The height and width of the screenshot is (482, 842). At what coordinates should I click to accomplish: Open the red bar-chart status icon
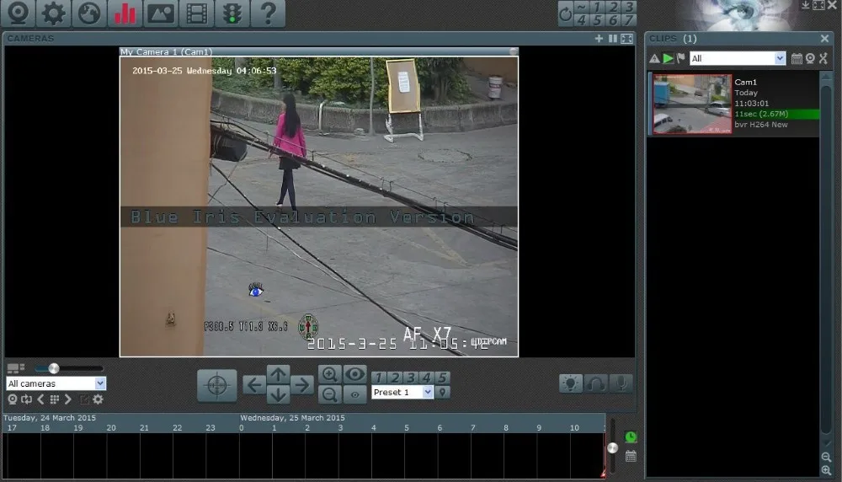[125, 13]
